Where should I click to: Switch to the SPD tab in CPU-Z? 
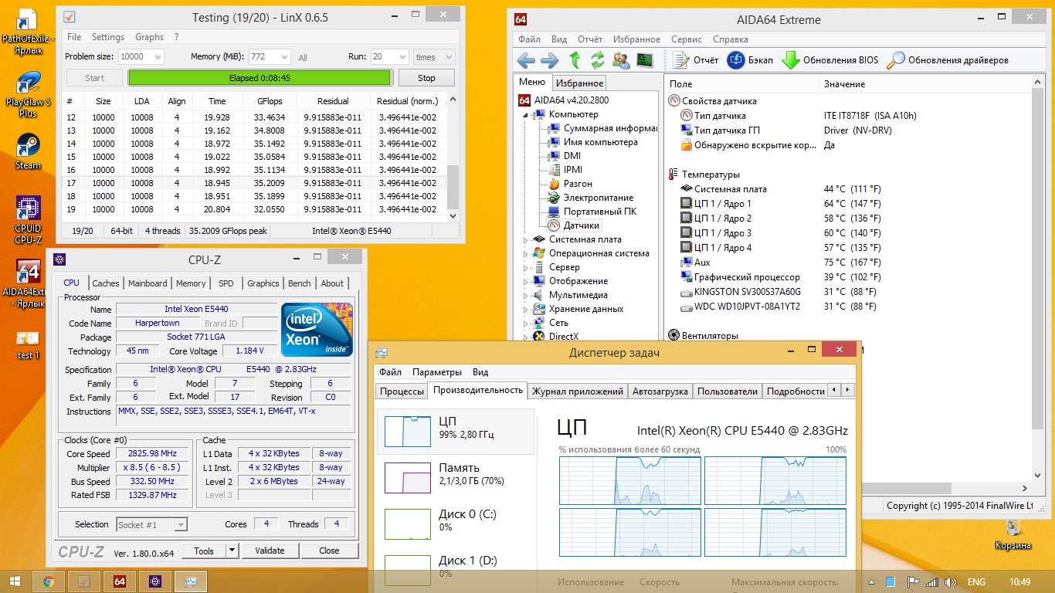pyautogui.click(x=226, y=283)
